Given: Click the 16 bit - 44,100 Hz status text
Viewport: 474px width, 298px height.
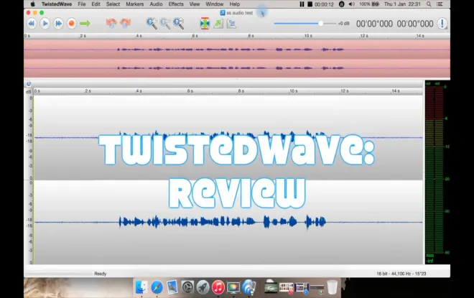Looking at the screenshot, I should click(401, 274).
